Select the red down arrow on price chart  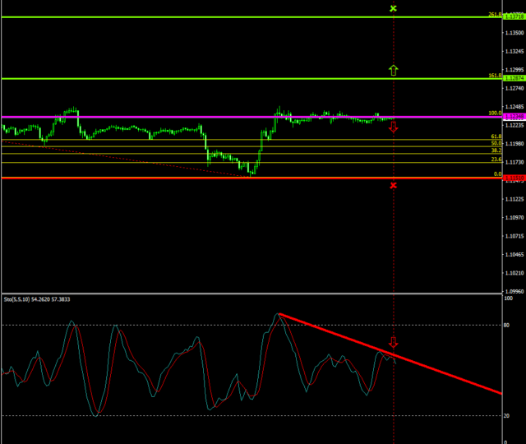point(393,127)
